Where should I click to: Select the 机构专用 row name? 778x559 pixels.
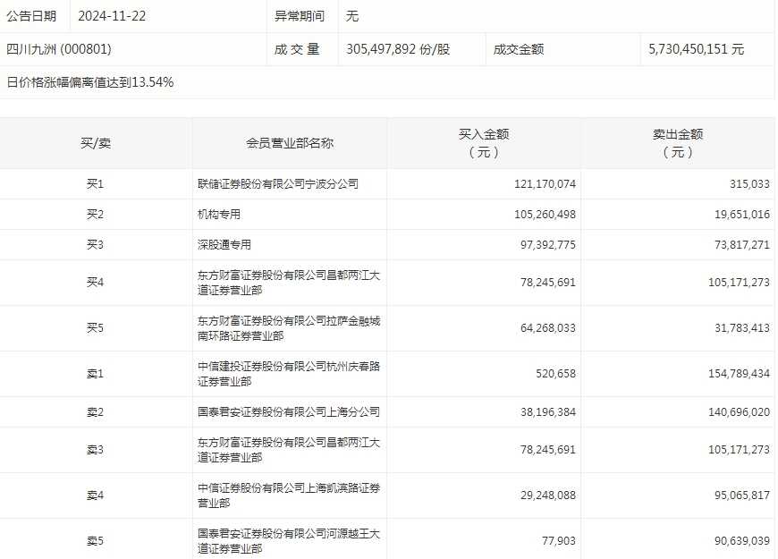(219, 215)
